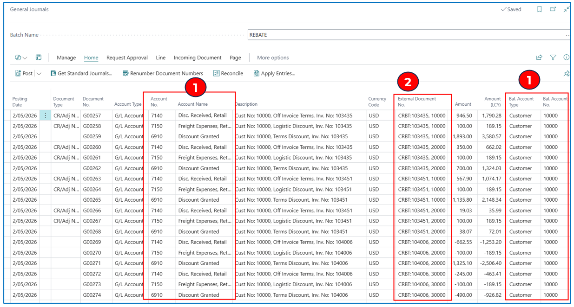Expand the Post dropdown arrow

pyautogui.click(x=39, y=73)
